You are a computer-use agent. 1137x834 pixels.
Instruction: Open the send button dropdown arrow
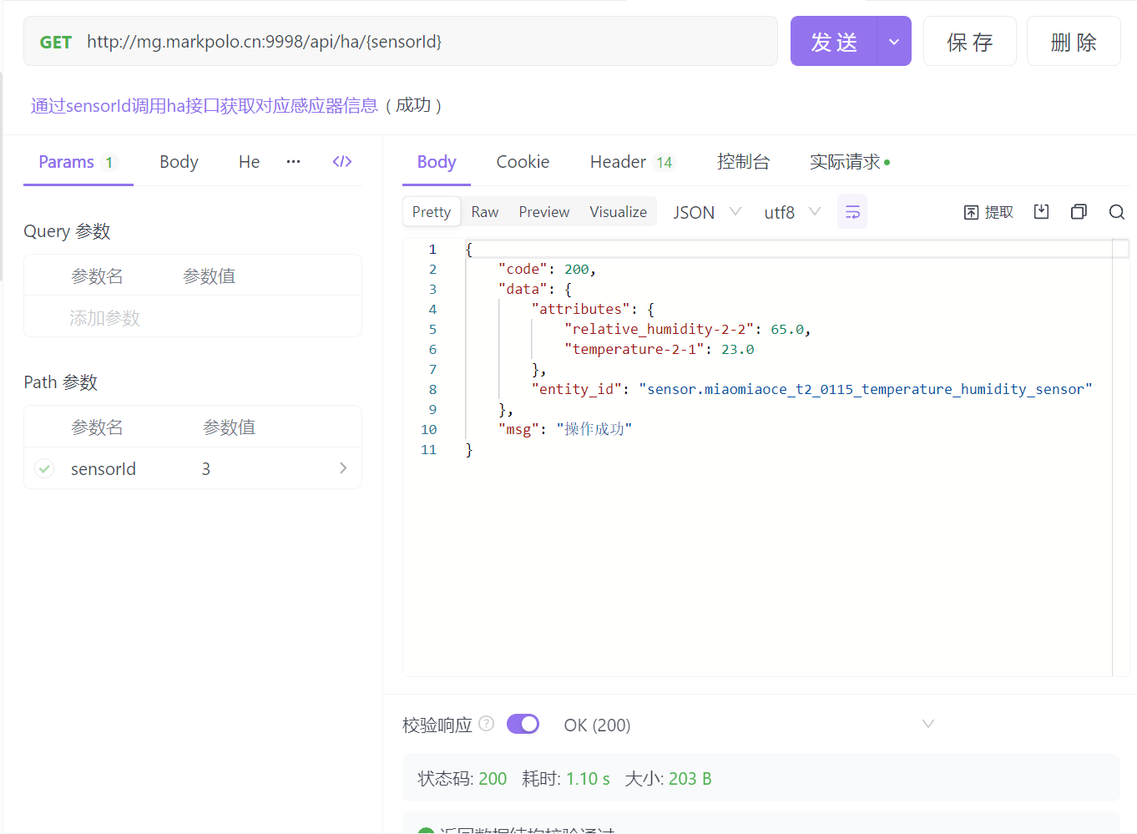coord(894,42)
